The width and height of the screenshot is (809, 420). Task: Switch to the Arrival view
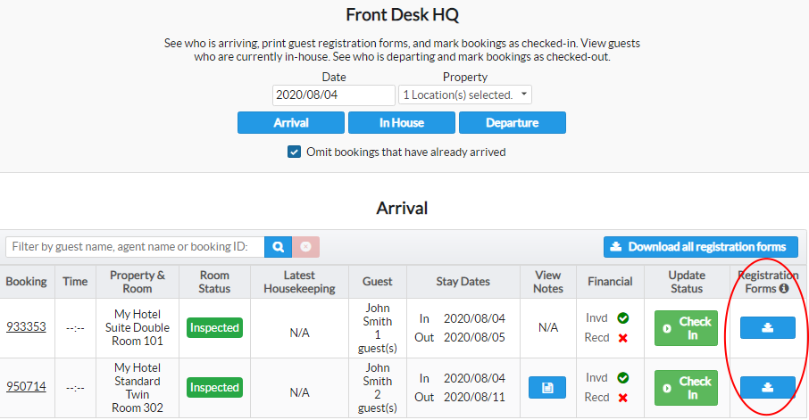click(x=291, y=123)
